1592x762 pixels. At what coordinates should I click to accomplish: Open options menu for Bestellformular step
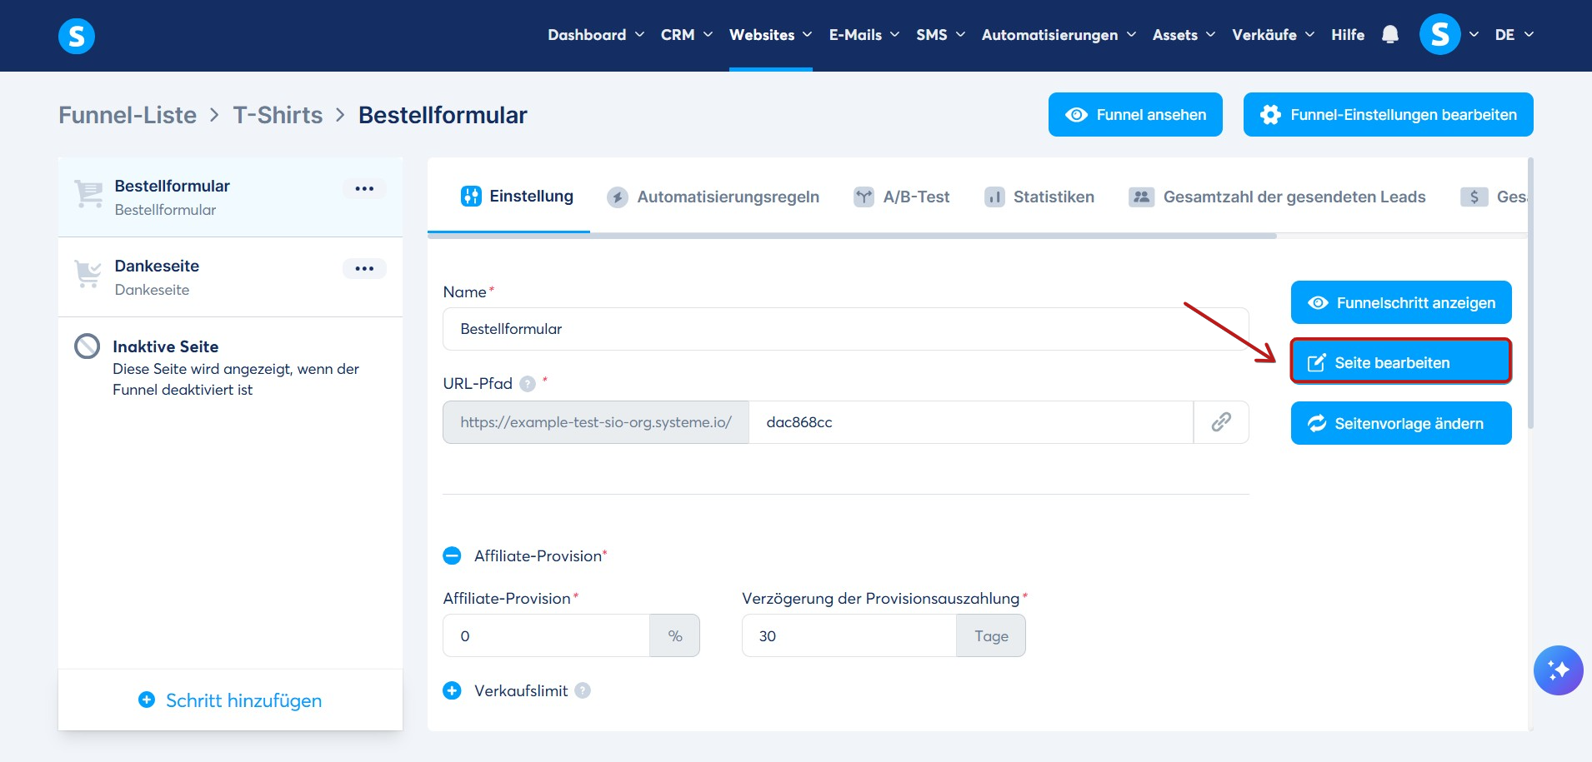point(364,188)
